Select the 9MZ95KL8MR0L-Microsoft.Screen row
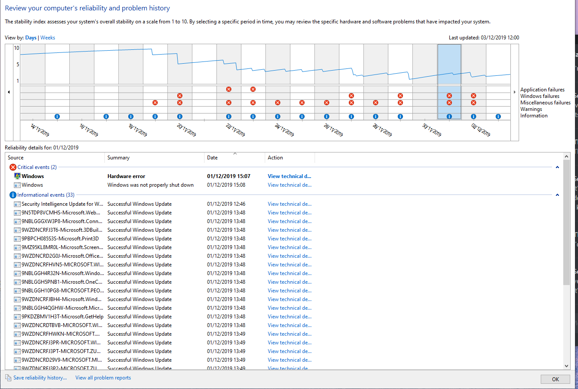The height and width of the screenshot is (389, 578). point(284,247)
